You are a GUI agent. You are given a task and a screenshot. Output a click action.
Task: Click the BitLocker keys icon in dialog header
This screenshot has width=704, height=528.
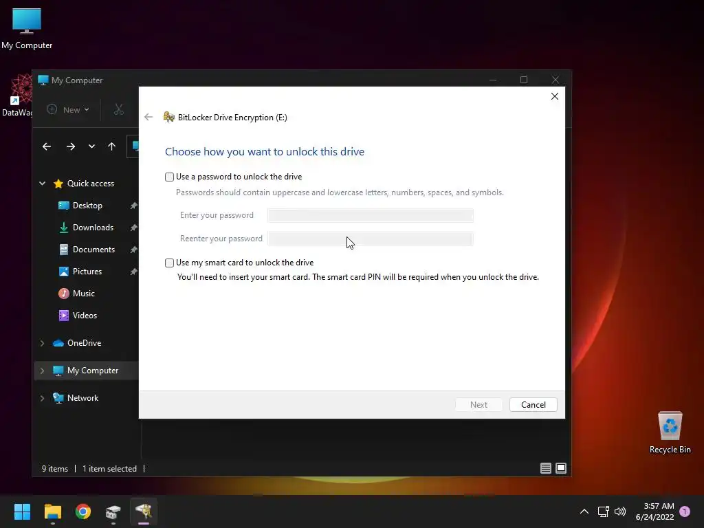pyautogui.click(x=169, y=117)
